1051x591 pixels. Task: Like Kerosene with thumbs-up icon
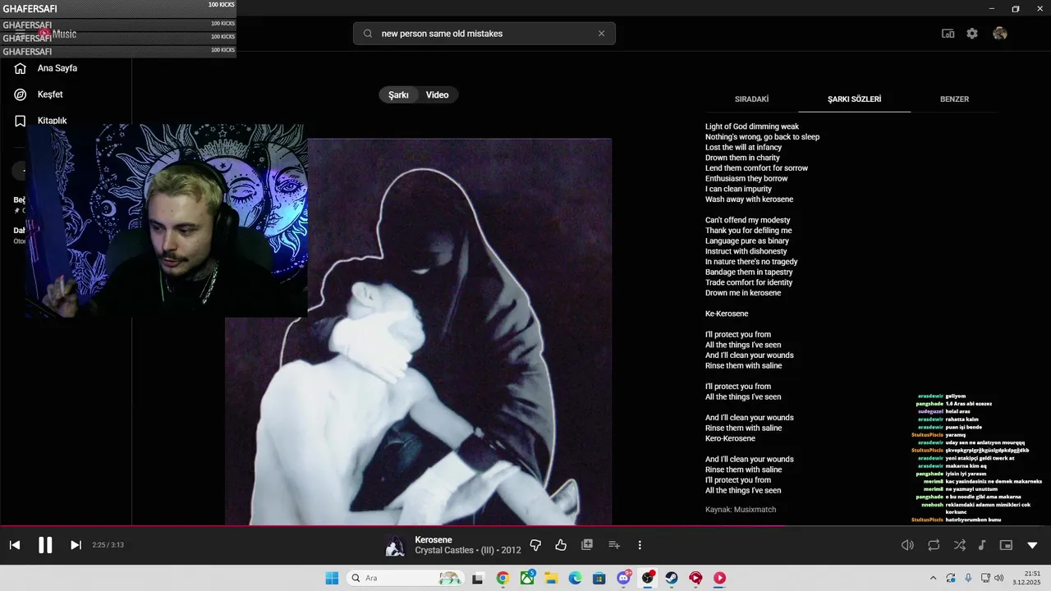pyautogui.click(x=561, y=545)
